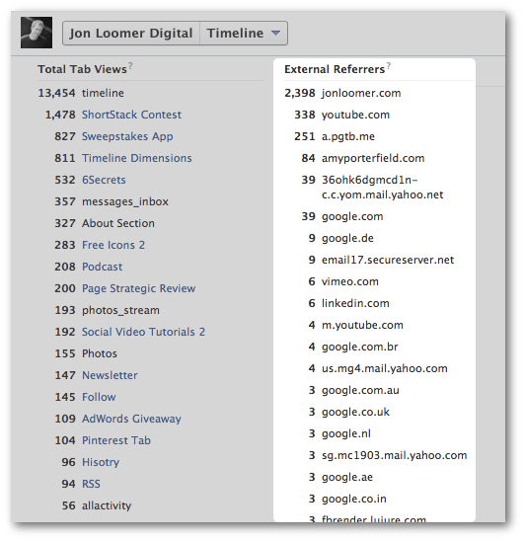This screenshot has width=524, height=541.
Task: Click the jonloomer.com referrer entry
Action: pyautogui.click(x=361, y=93)
